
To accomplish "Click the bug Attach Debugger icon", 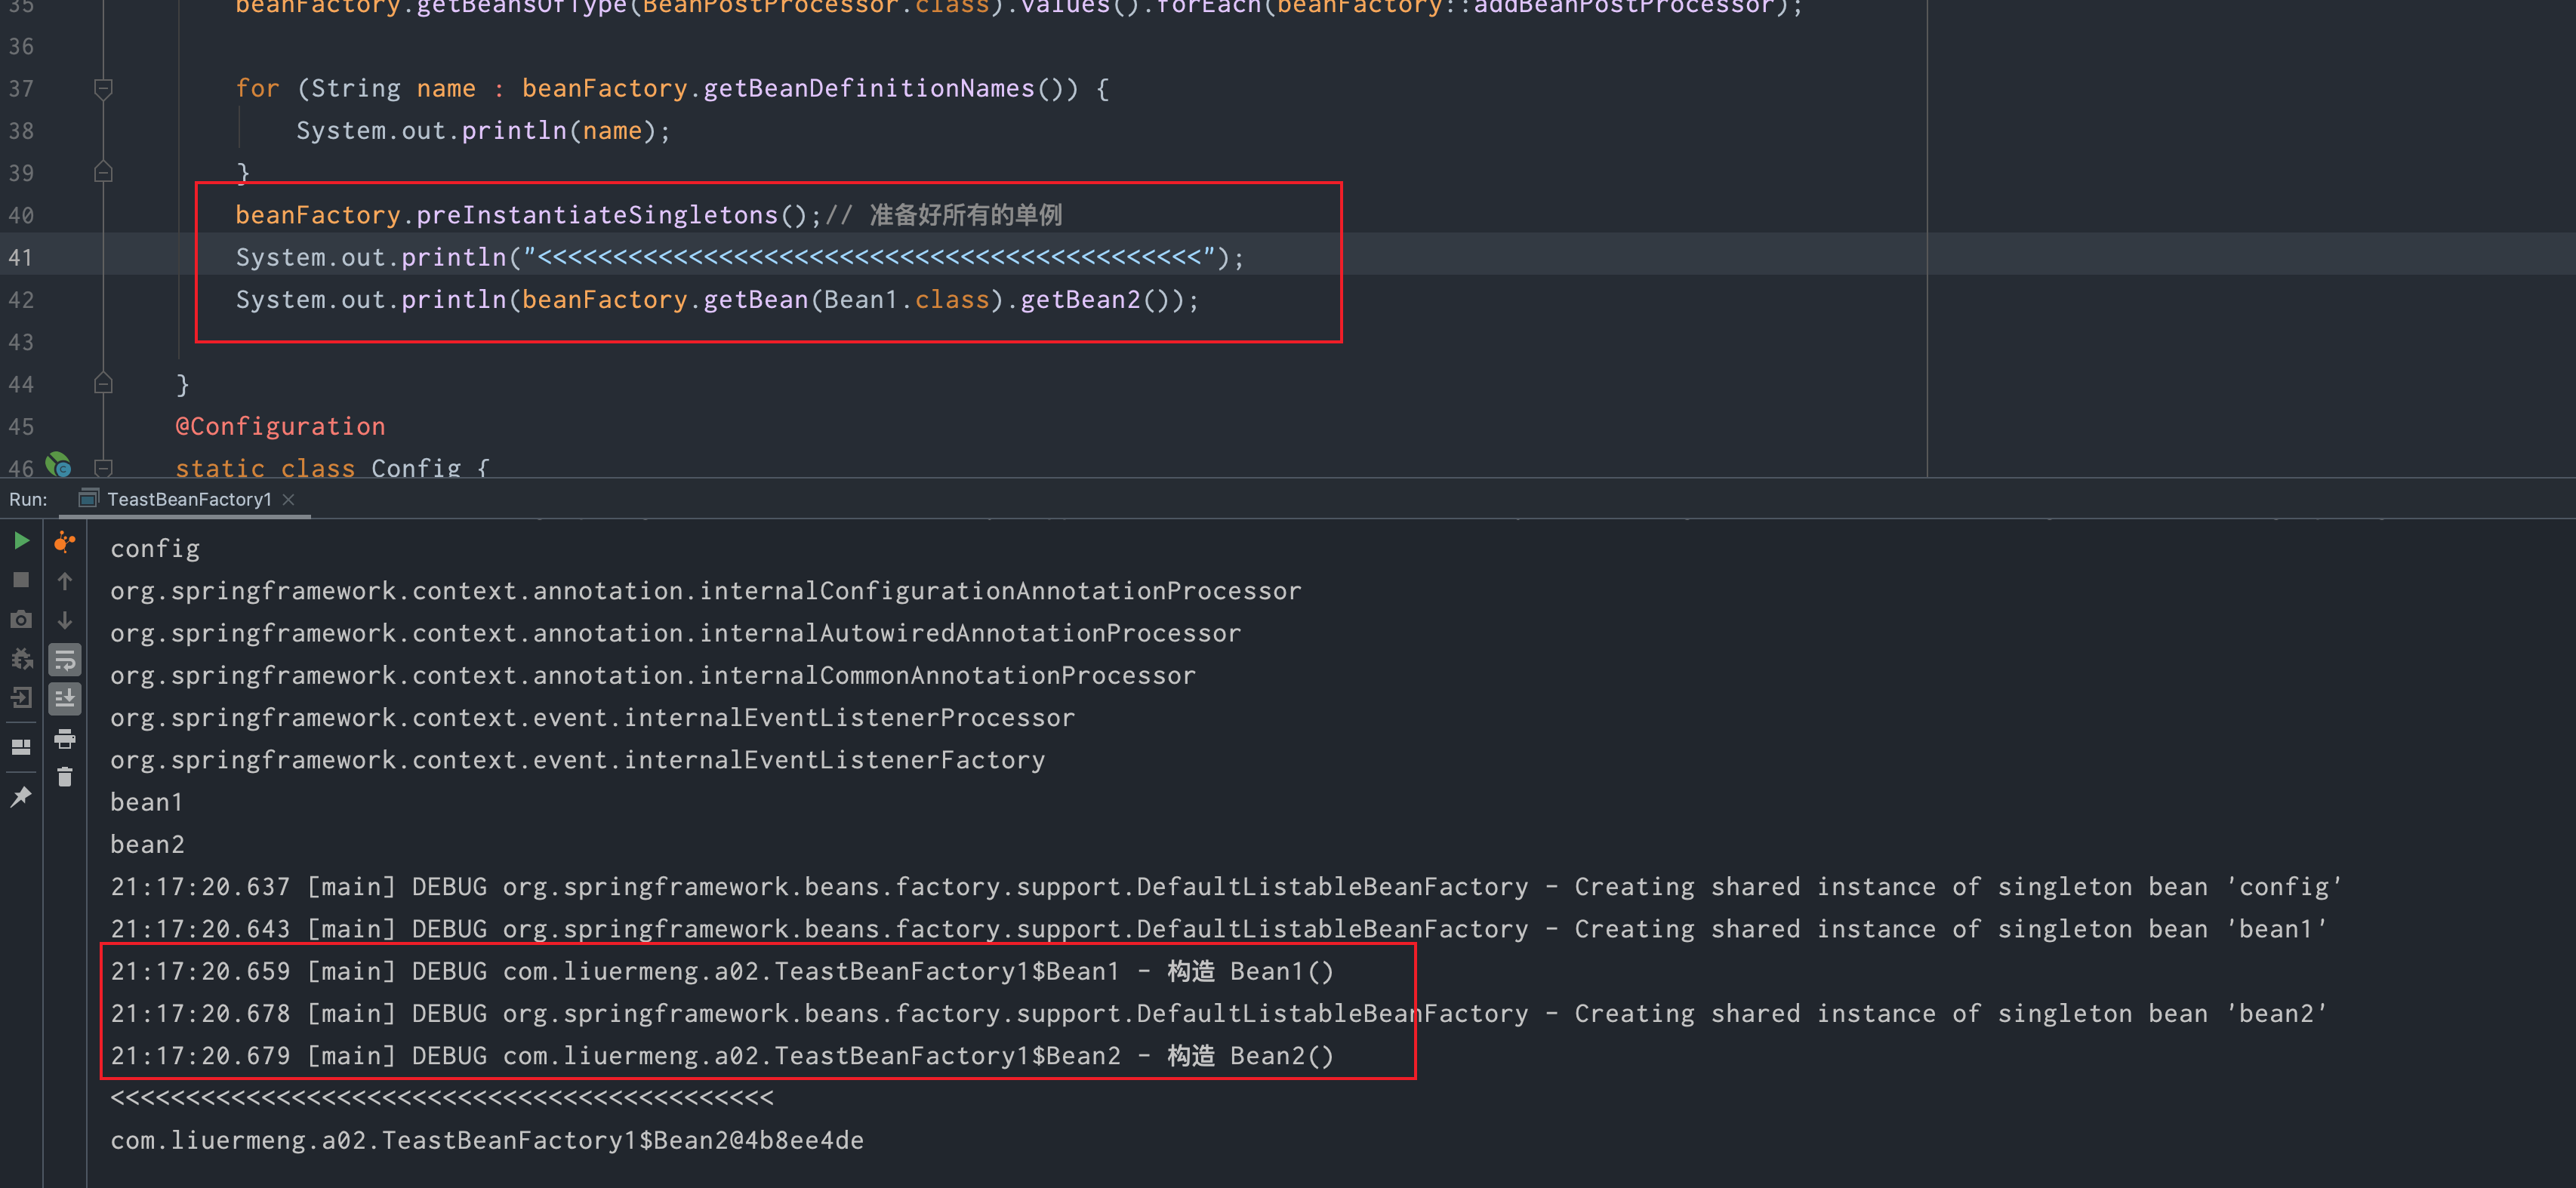I will pyautogui.click(x=21, y=659).
